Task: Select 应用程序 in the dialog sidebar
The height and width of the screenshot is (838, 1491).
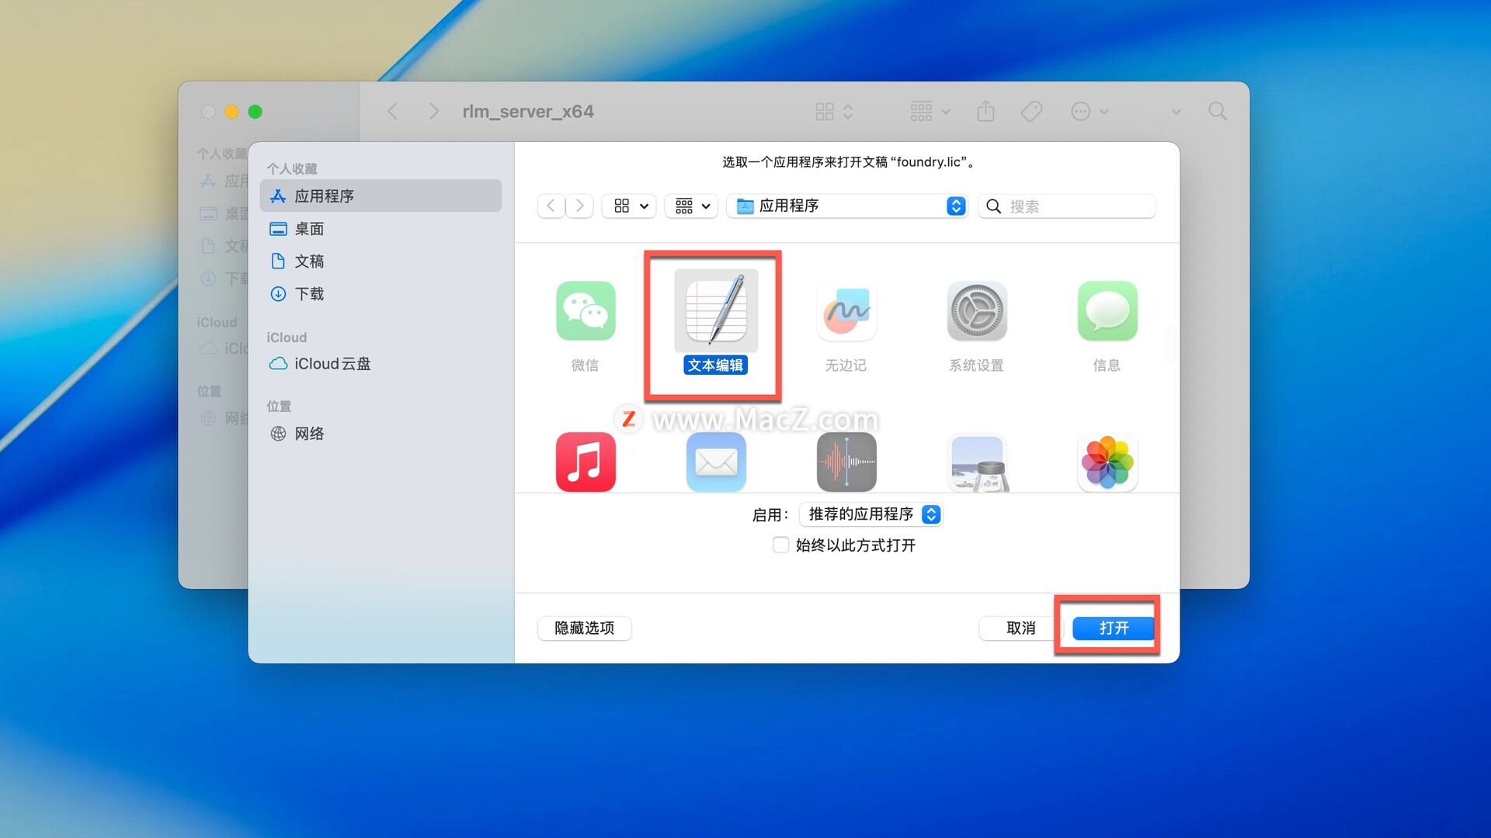Action: point(381,196)
